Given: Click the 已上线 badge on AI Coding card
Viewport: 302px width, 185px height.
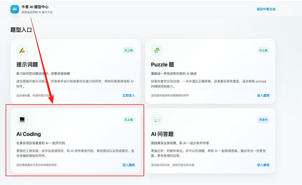Looking at the screenshot, I should pos(129,120).
